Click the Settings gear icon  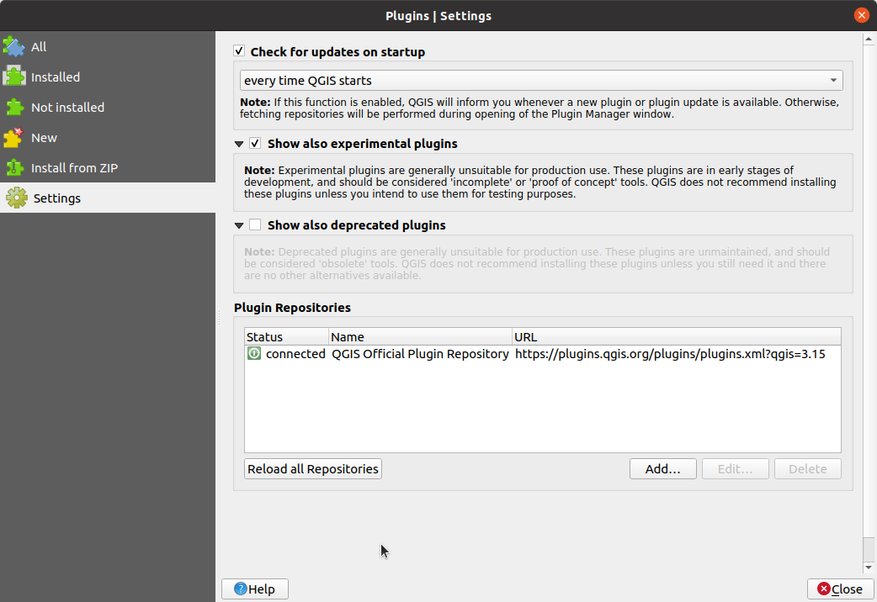16,198
